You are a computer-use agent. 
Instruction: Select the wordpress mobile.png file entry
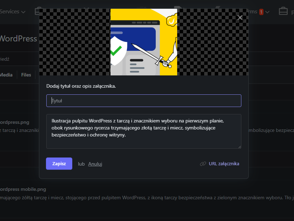click(22, 189)
